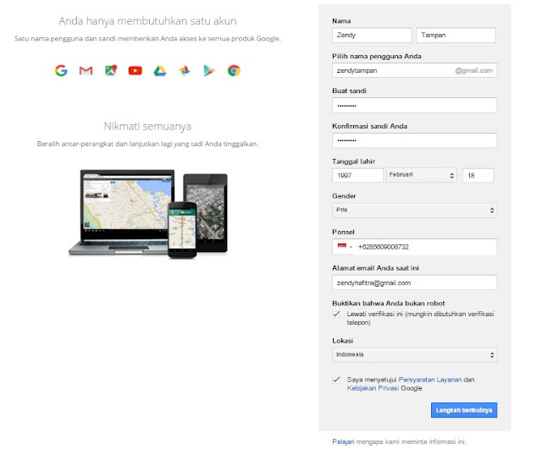
Task: Click the 'Pelajari' link at the bottom
Action: tap(343, 441)
